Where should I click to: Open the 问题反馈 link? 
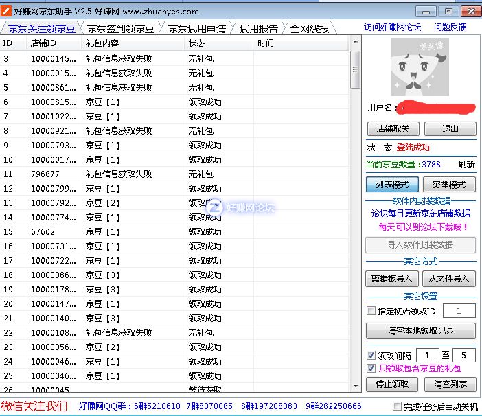pos(450,27)
